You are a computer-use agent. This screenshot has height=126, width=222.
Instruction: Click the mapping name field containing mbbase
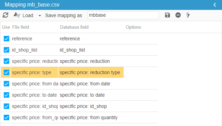click(x=123, y=15)
